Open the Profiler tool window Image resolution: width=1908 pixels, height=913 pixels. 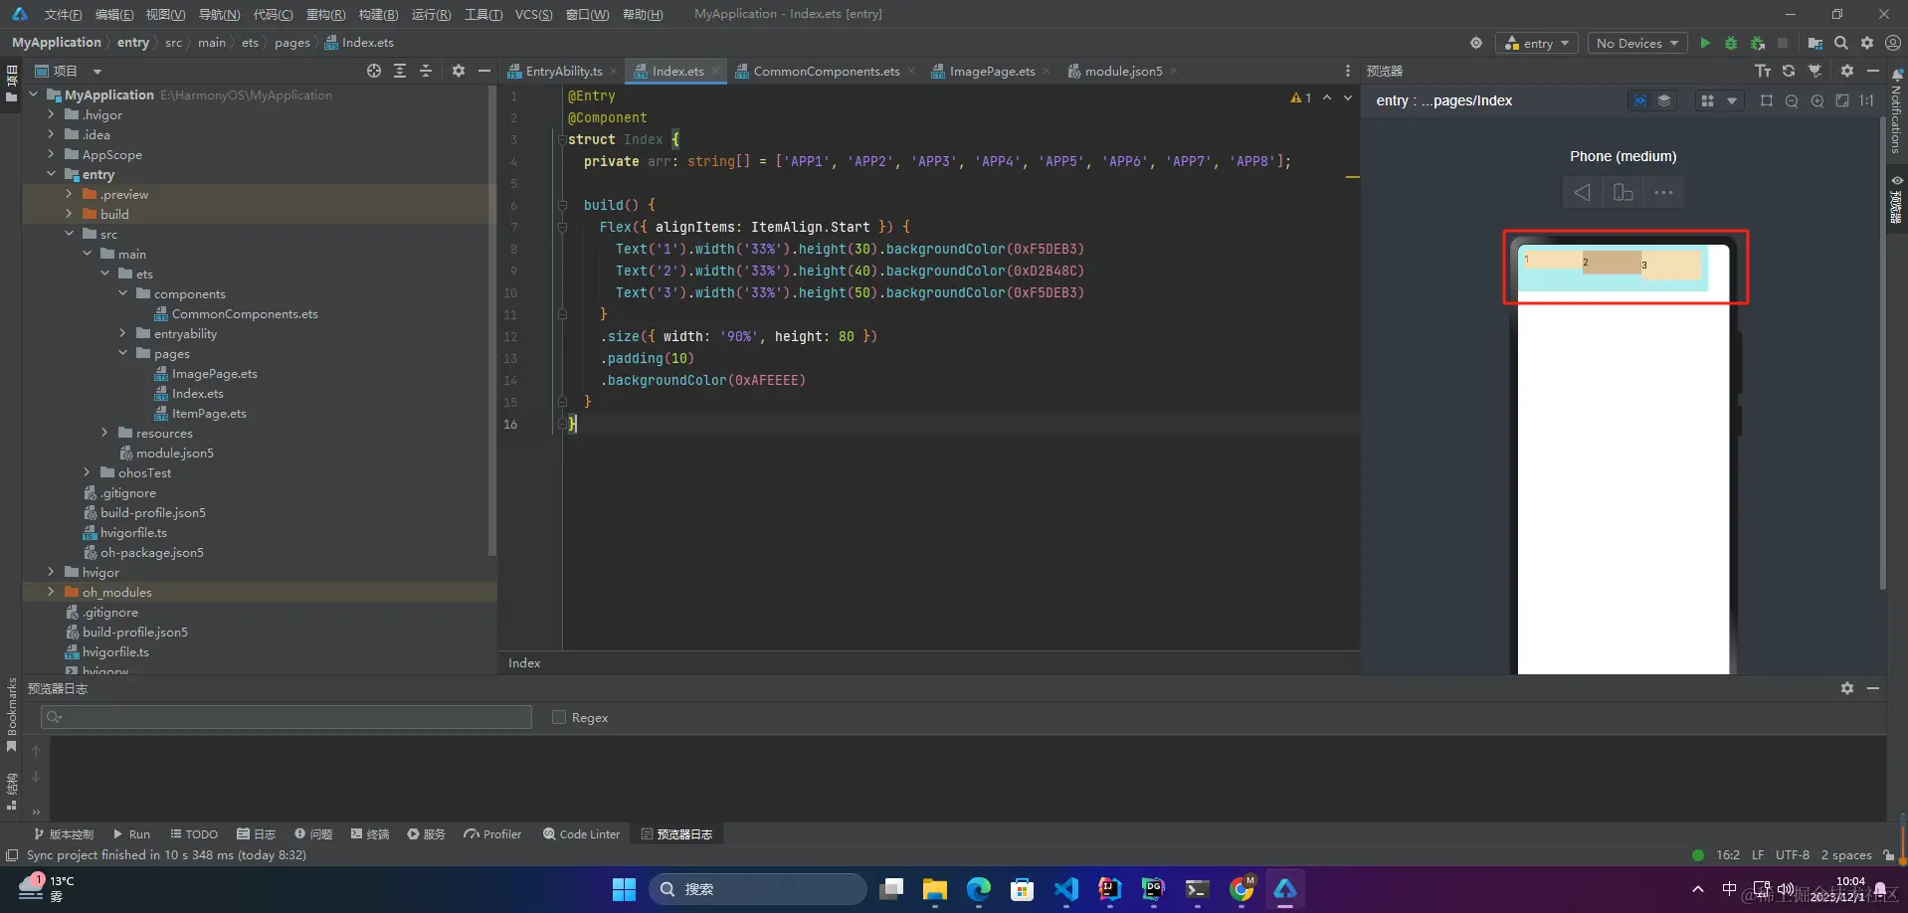coord(492,834)
